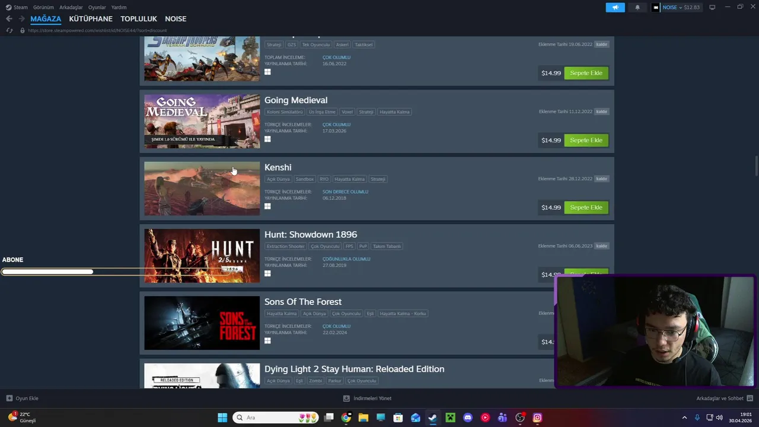
Task: Remove the top Starship Troopers entry with kaldır
Action: point(601,44)
